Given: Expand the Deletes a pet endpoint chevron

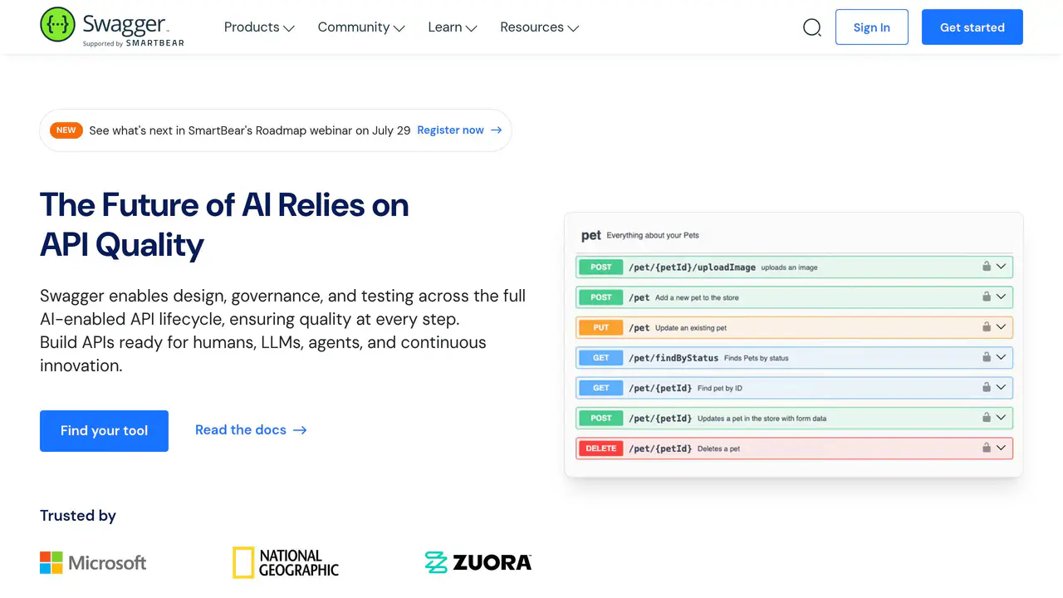Looking at the screenshot, I should coord(1002,448).
